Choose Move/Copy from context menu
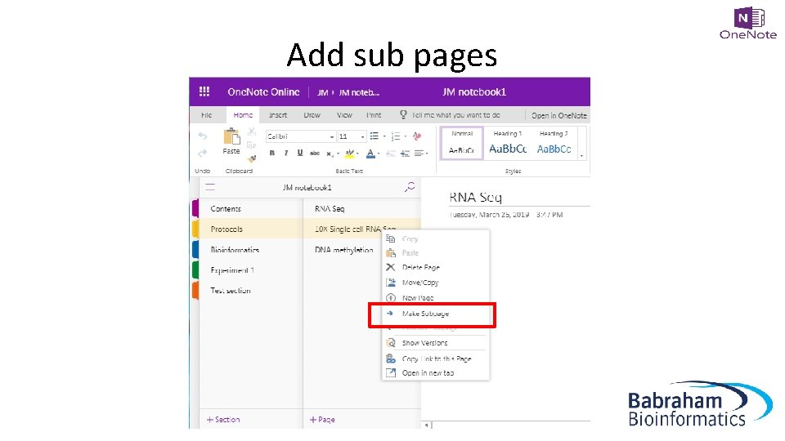This screenshot has height=441, width=785. click(436, 283)
